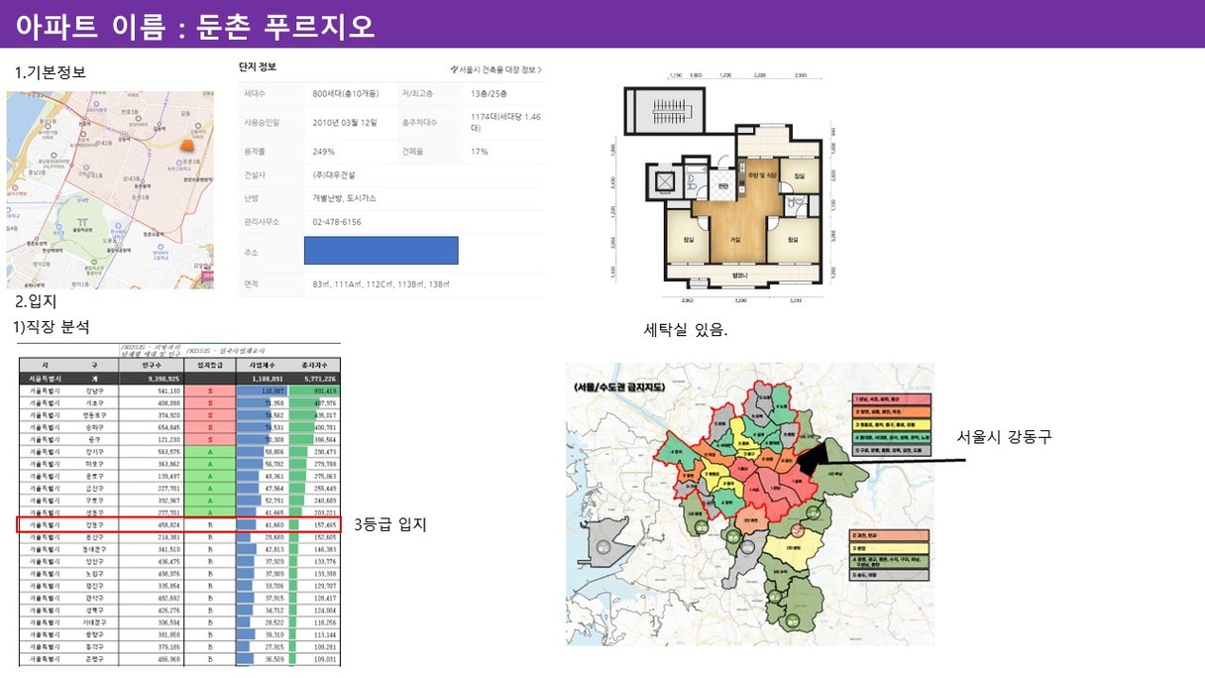Click the blue business bar for 41,660
1205x678 pixels.
point(246,523)
